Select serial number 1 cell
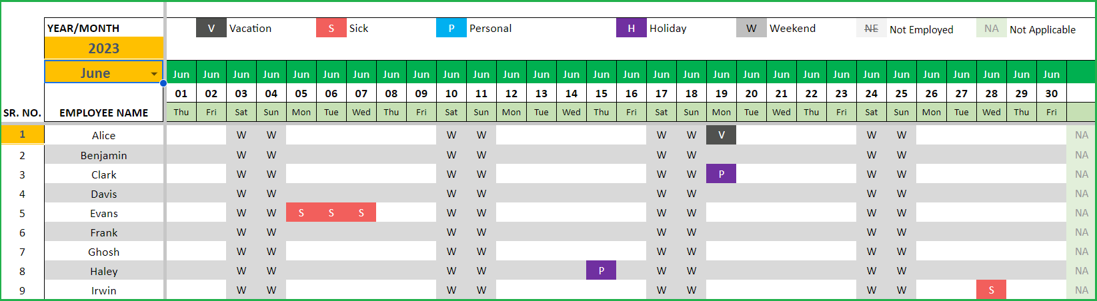 tap(22, 135)
